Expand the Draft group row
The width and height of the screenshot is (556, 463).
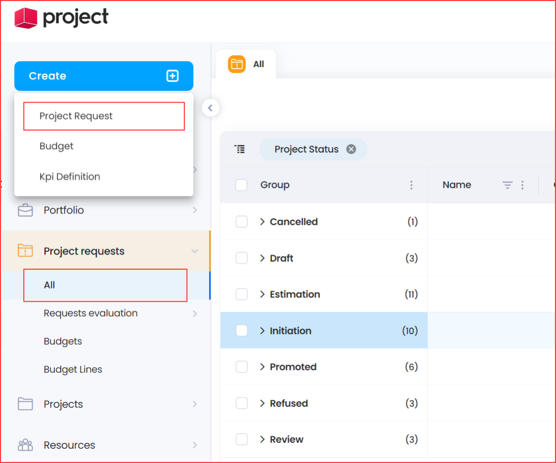click(263, 258)
